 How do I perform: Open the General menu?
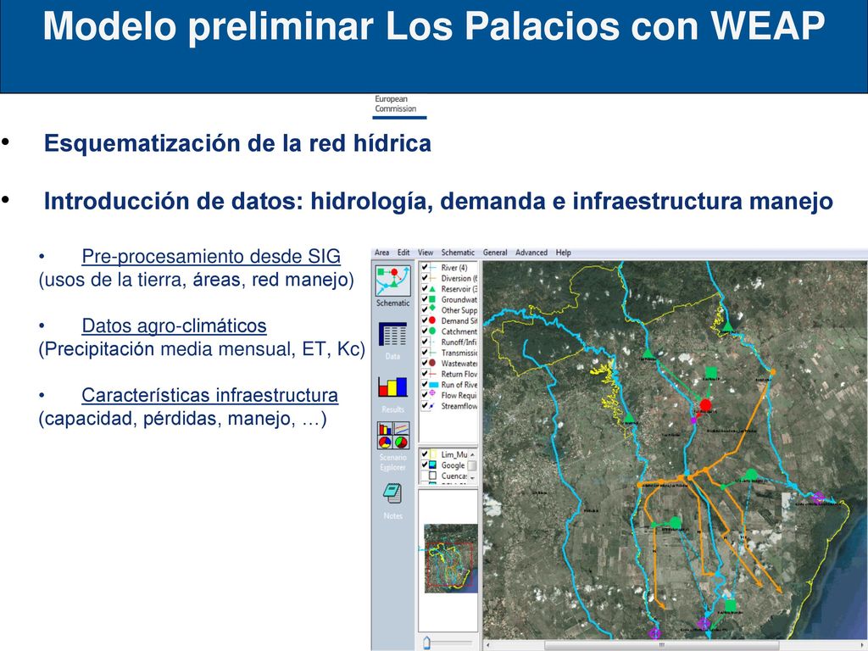(495, 253)
